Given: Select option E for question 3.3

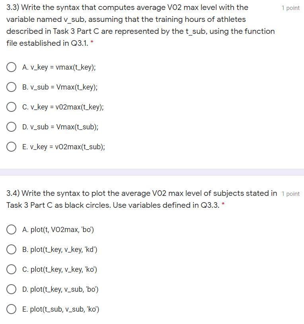Looking at the screenshot, I should (x=12, y=146).
